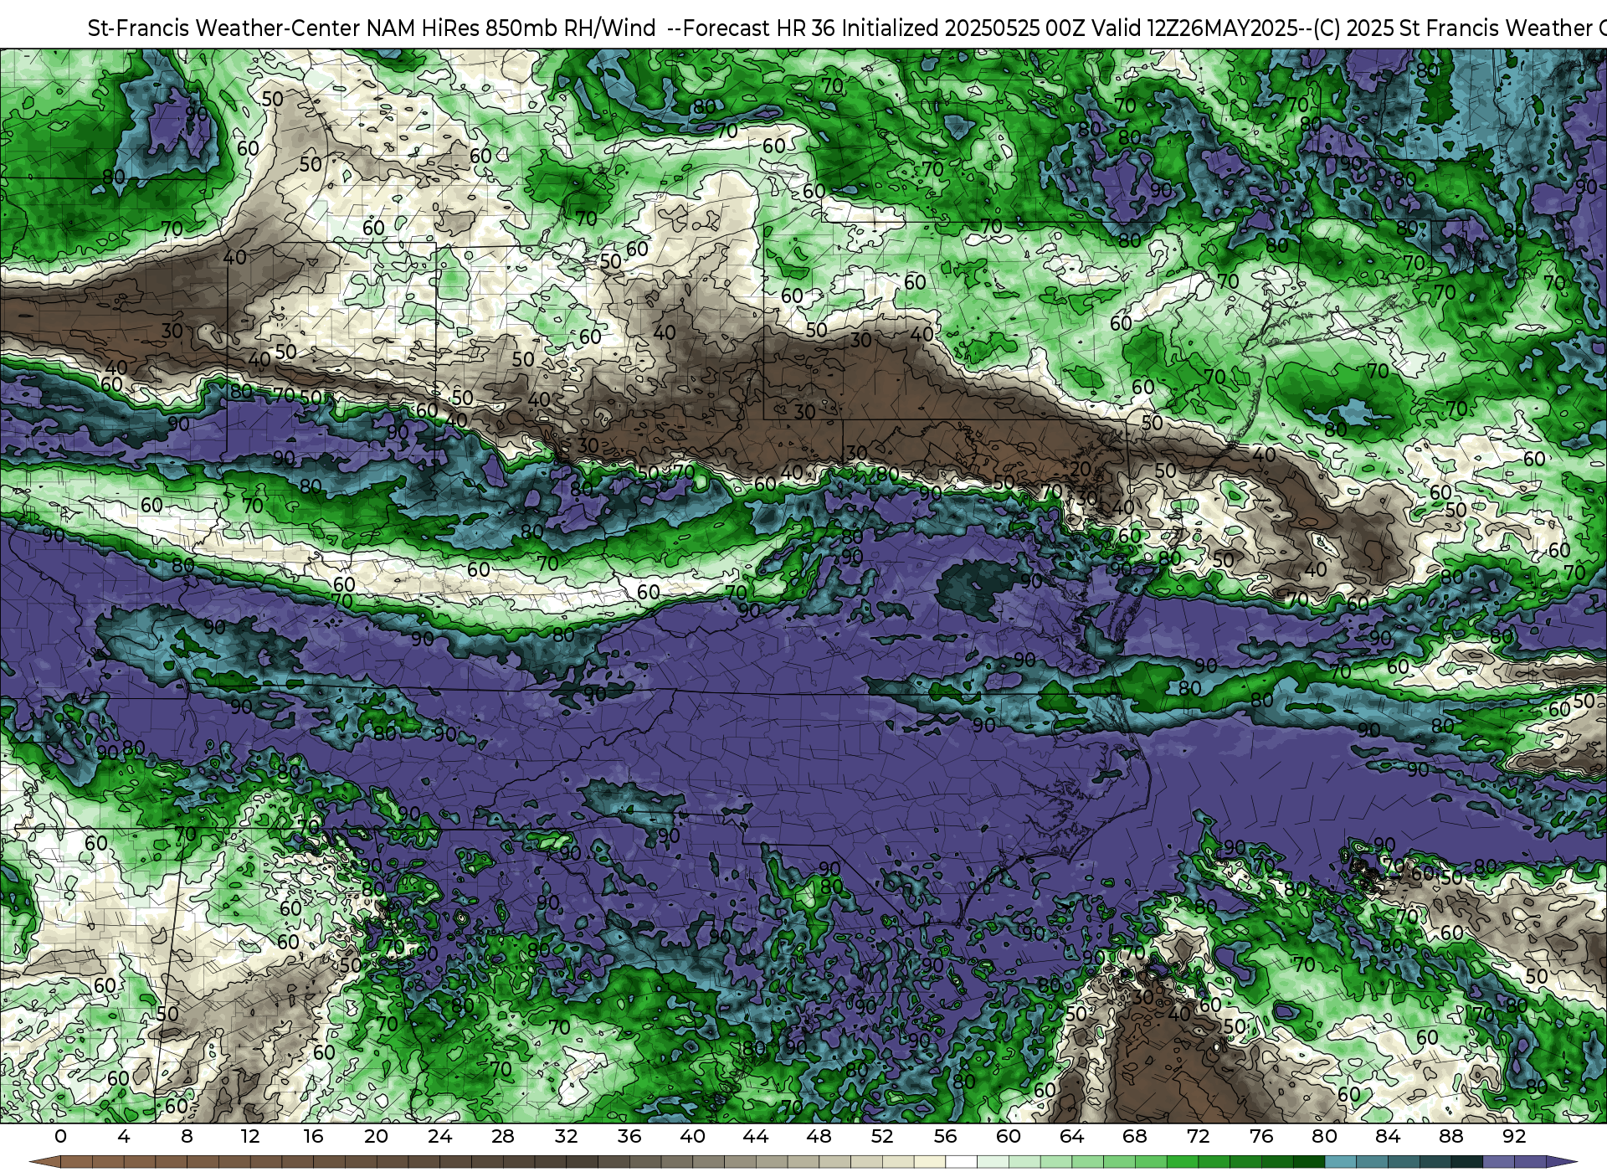Click the colorbar tick label 52
This screenshot has width=1607, height=1172.
coord(882,1136)
